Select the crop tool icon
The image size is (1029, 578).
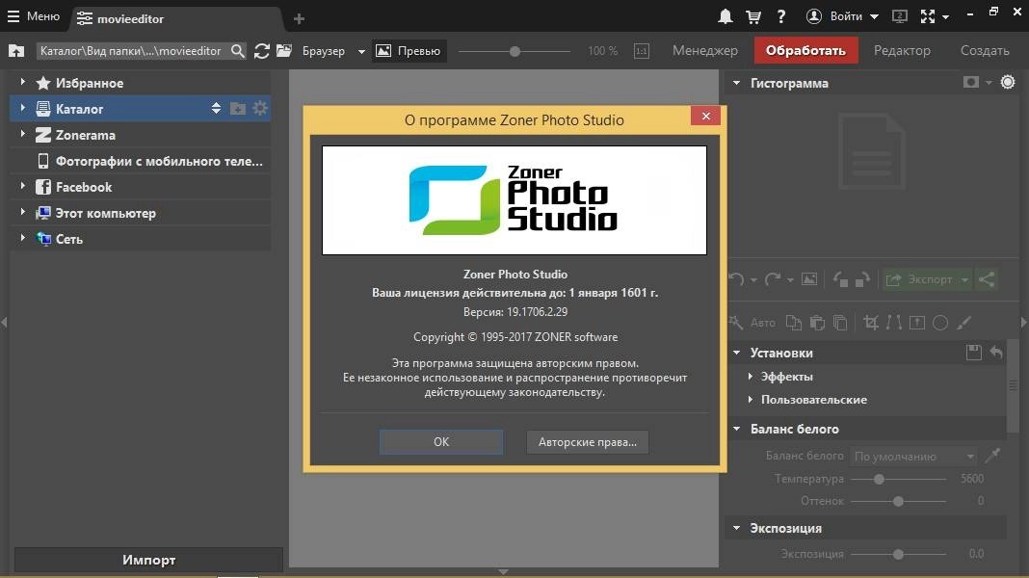click(871, 322)
